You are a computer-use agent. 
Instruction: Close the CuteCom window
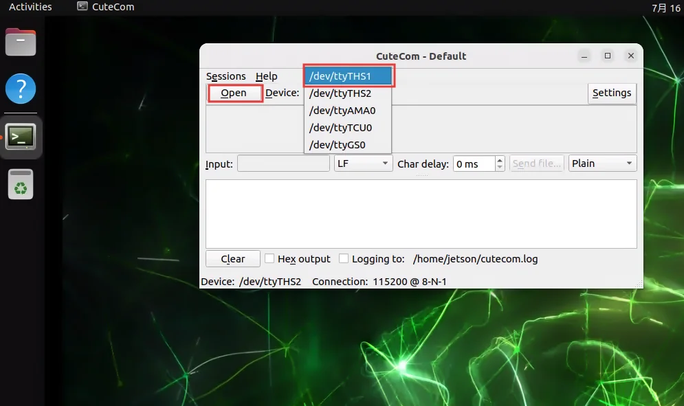click(x=631, y=56)
